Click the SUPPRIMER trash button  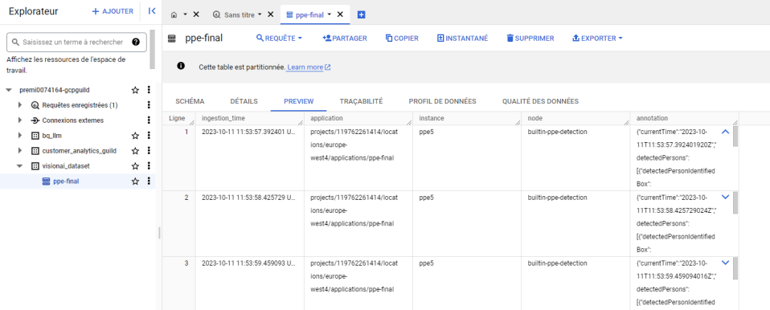tap(530, 39)
